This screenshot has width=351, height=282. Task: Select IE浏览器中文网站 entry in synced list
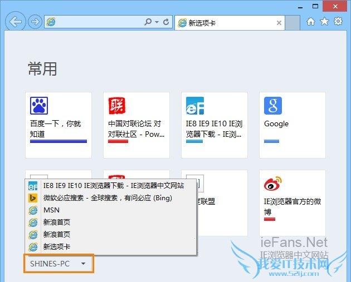pyautogui.click(x=111, y=186)
